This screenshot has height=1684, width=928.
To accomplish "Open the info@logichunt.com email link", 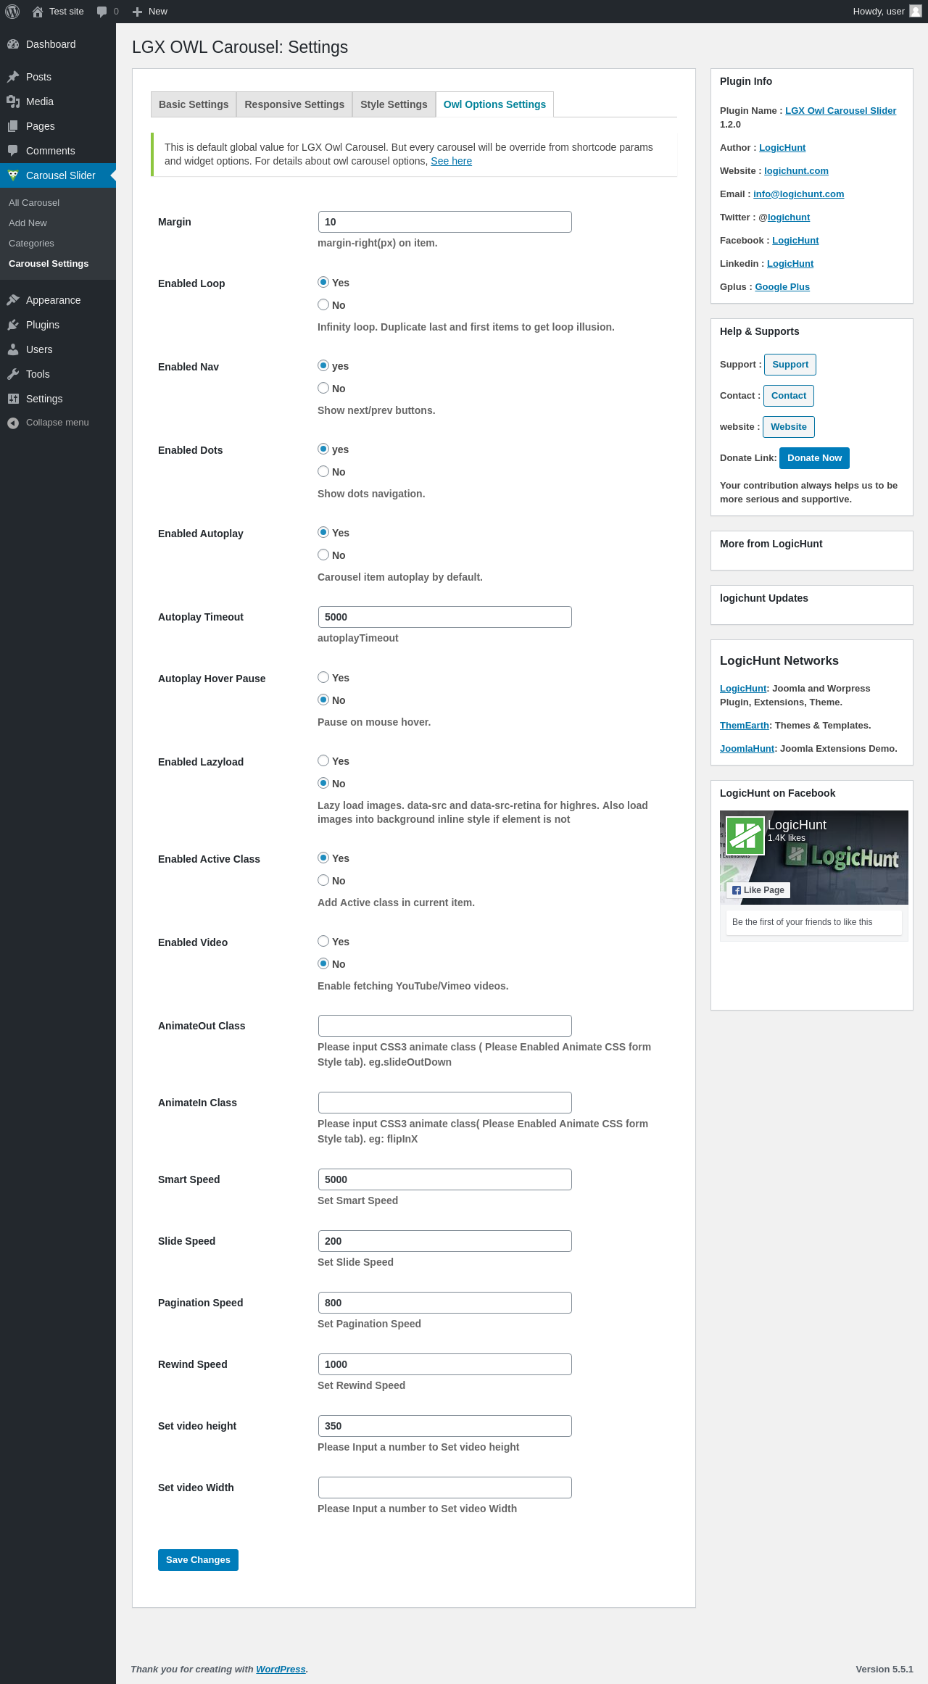I will click(x=798, y=194).
